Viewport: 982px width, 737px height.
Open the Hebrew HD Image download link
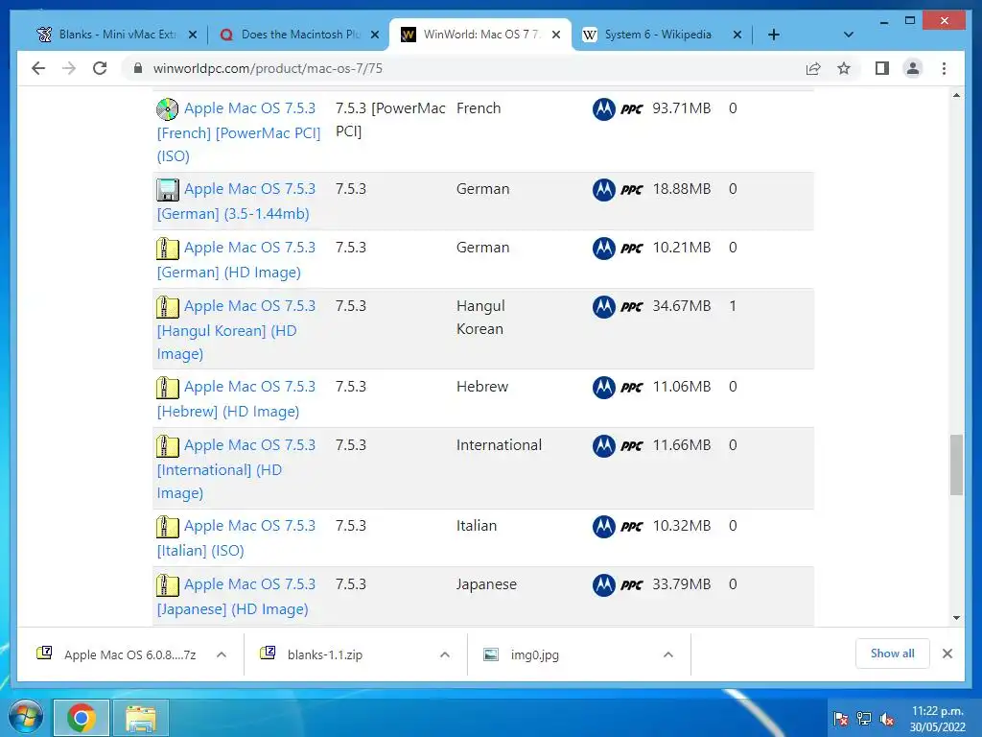click(236, 398)
